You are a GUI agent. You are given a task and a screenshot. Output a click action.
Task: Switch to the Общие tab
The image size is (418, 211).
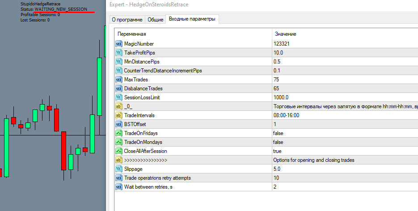pos(156,20)
